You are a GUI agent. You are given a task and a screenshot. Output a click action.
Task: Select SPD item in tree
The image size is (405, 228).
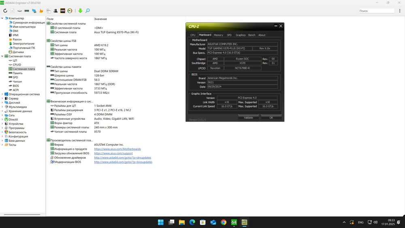[15, 77]
